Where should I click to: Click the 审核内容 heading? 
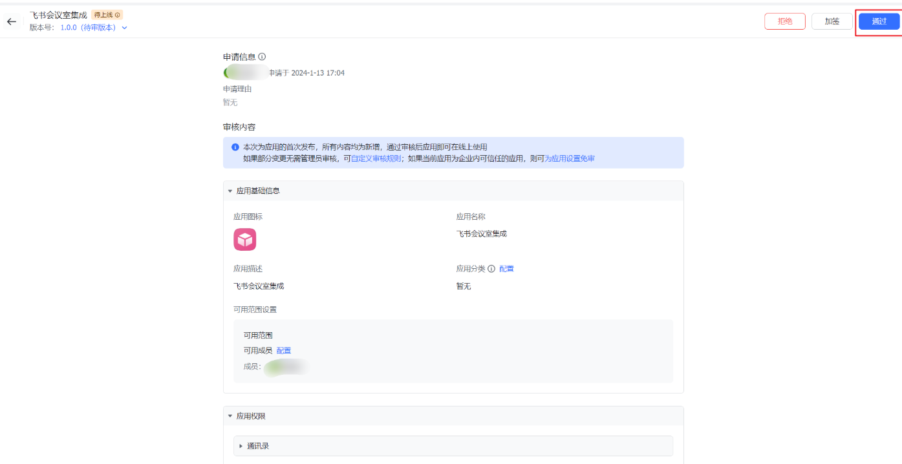[239, 127]
